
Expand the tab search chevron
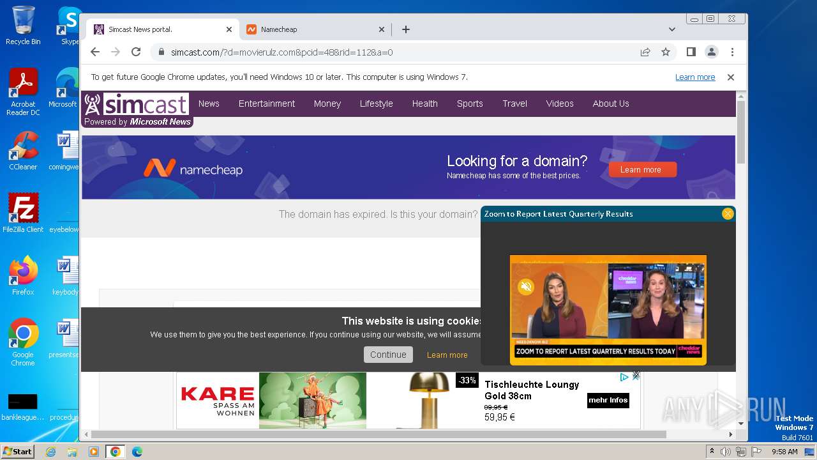point(671,29)
